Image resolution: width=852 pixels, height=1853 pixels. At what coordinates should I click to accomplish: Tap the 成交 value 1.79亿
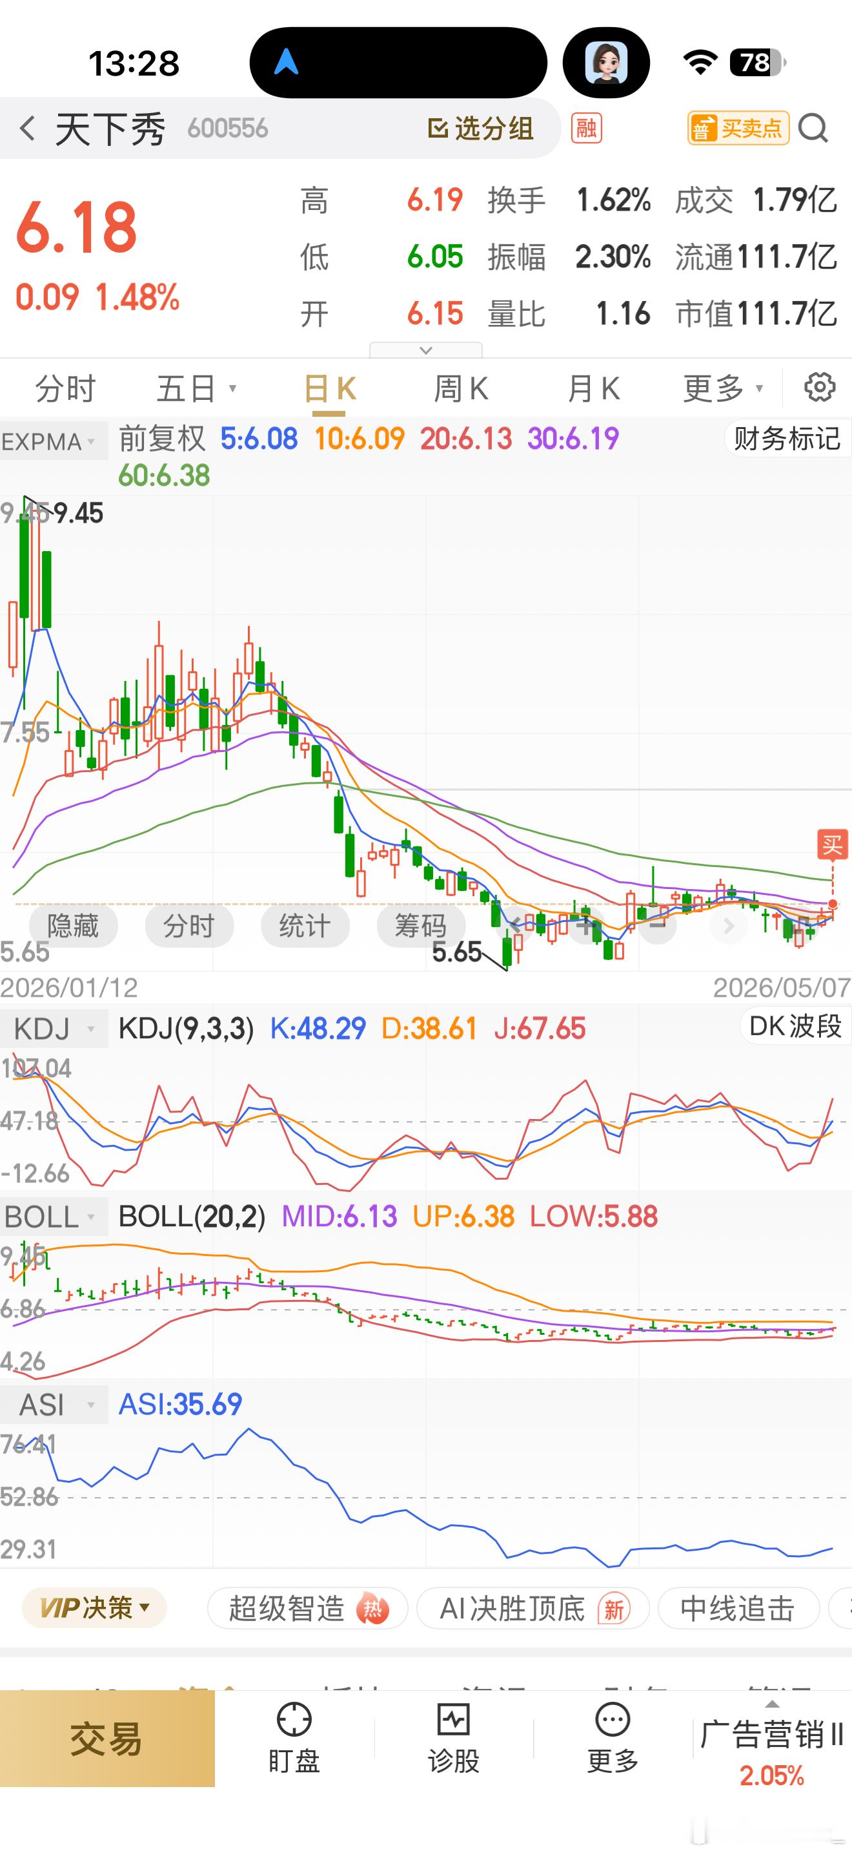pyautogui.click(x=795, y=200)
